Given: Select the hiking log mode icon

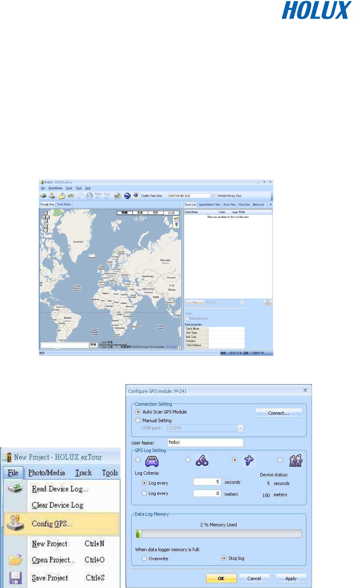Looking at the screenshot, I should pyautogui.click(x=296, y=460).
